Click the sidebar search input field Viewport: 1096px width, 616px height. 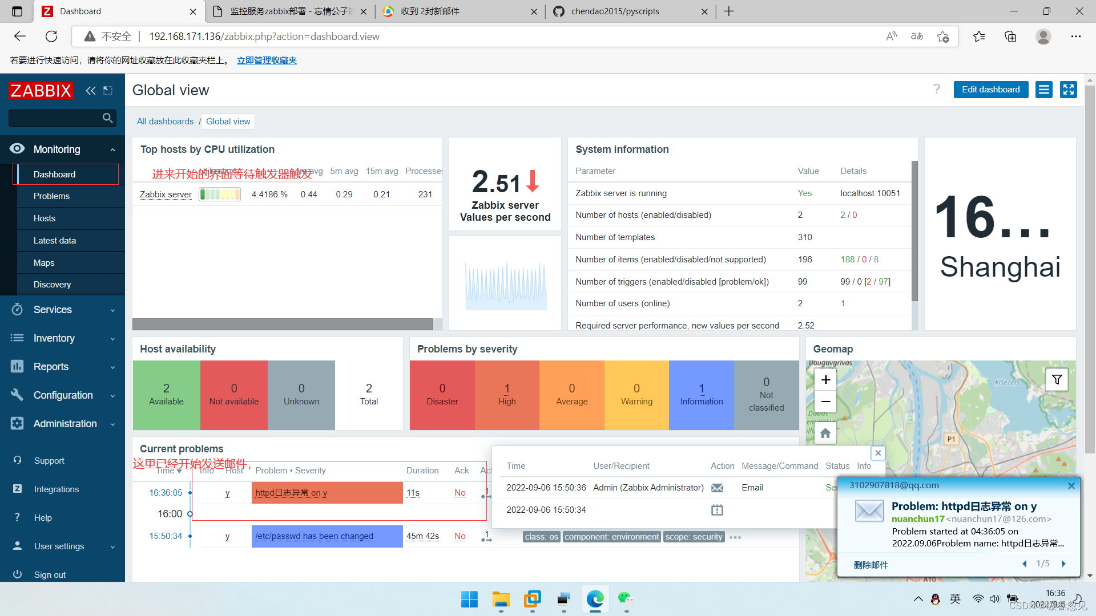[55, 118]
